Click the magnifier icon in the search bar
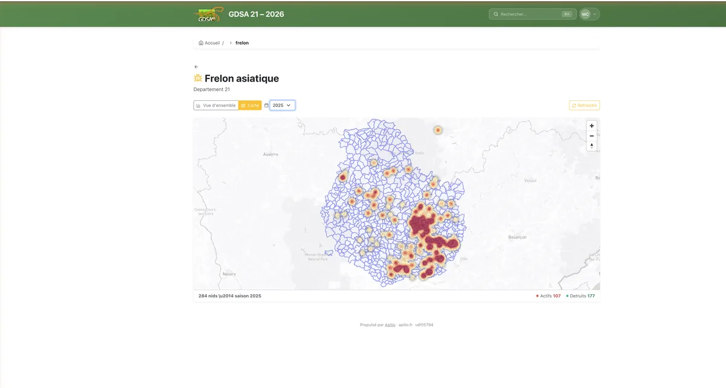 tap(496, 13)
